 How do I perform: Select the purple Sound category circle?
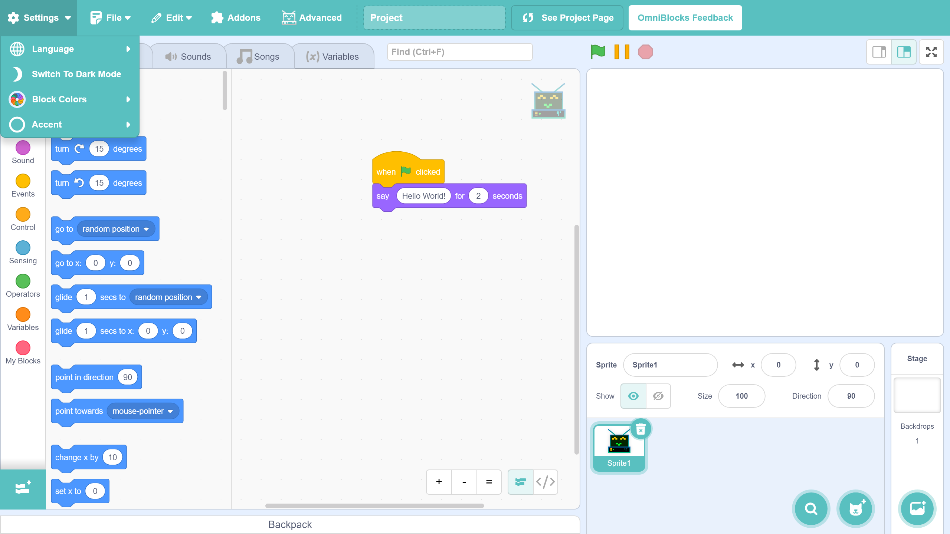[x=23, y=148]
